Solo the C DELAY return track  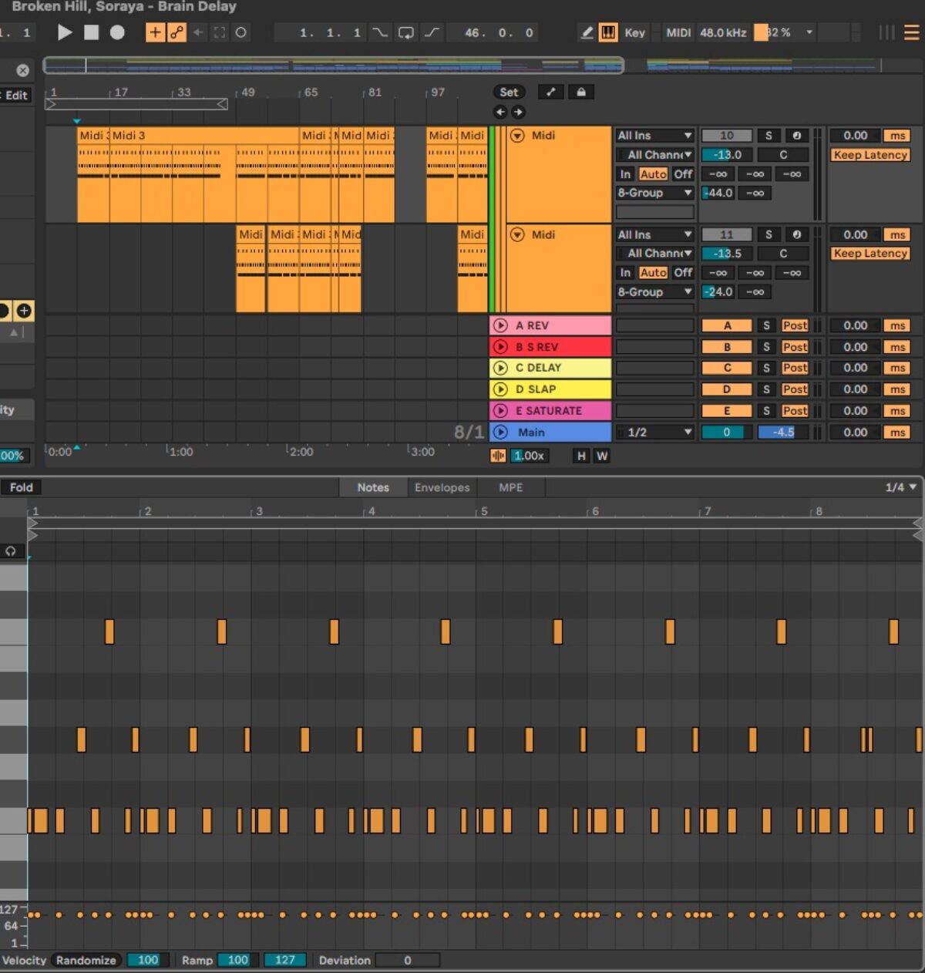[x=766, y=368]
